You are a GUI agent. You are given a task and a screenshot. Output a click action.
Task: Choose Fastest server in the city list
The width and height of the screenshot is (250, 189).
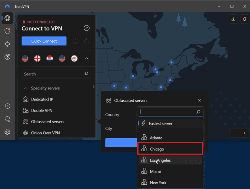point(170,124)
